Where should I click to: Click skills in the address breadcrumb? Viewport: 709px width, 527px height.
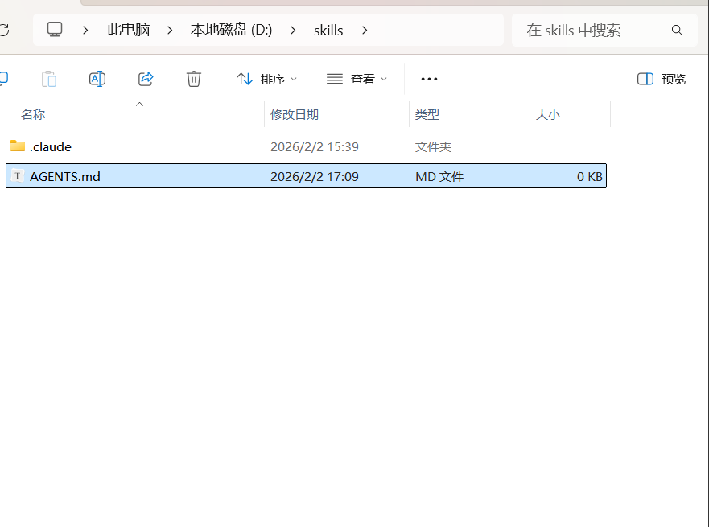pyautogui.click(x=328, y=31)
